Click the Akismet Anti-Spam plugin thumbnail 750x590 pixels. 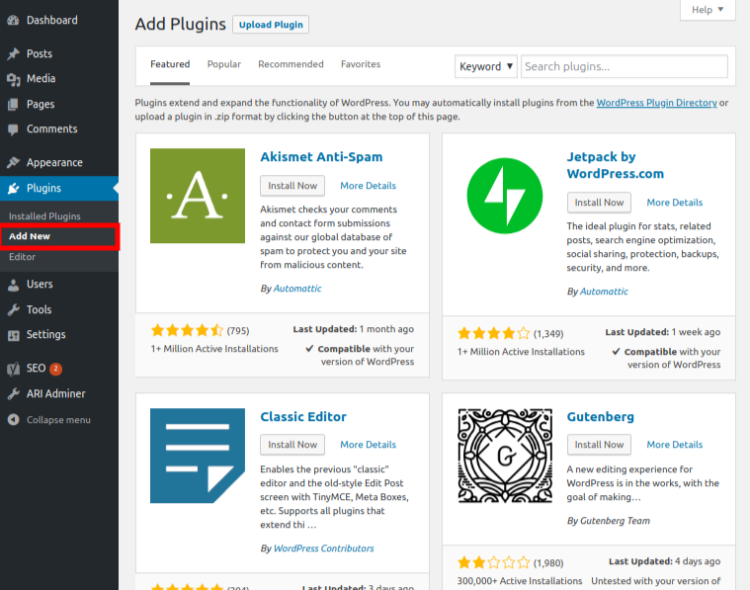coord(198,196)
